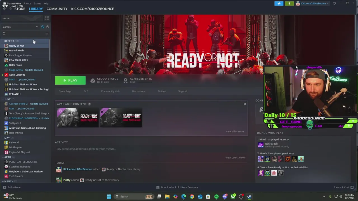This screenshot has width=358, height=201.
Task: Select Halo Infinite in the library list
Action: click(16, 133)
